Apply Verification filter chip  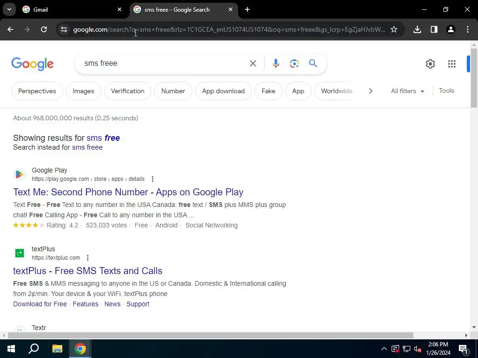pos(128,91)
